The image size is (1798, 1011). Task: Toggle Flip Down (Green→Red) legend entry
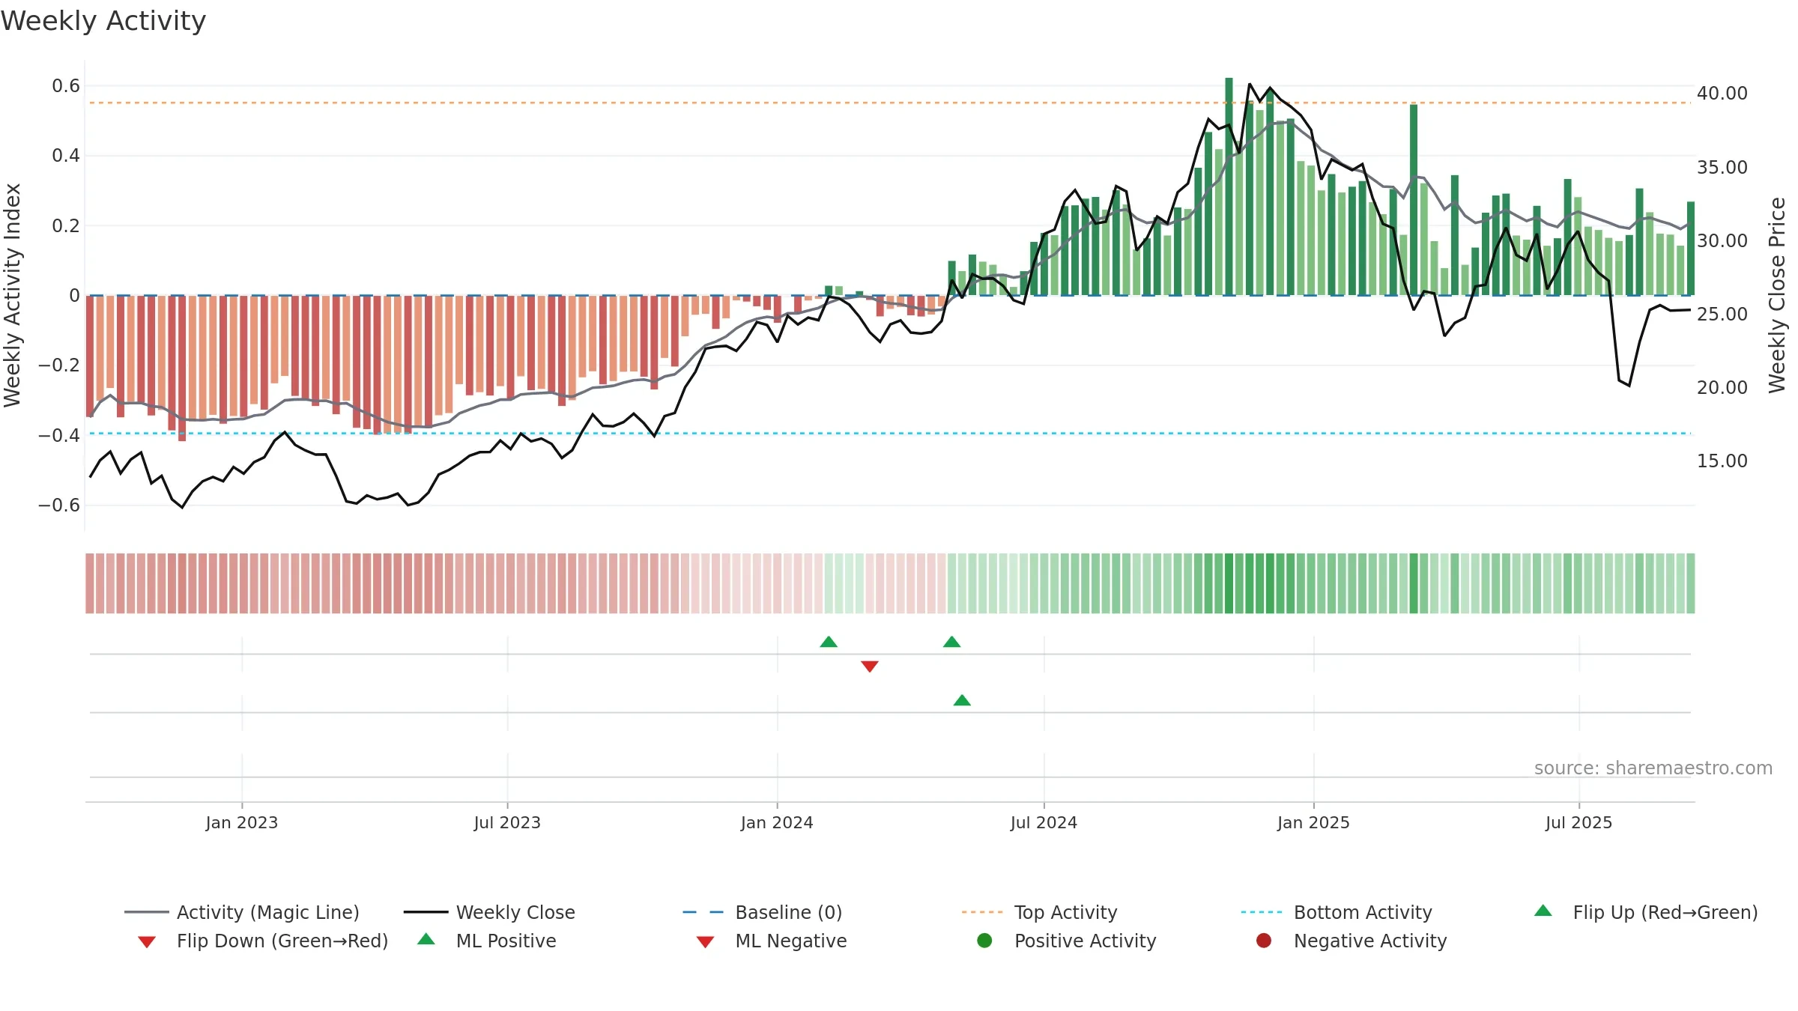[x=262, y=941]
